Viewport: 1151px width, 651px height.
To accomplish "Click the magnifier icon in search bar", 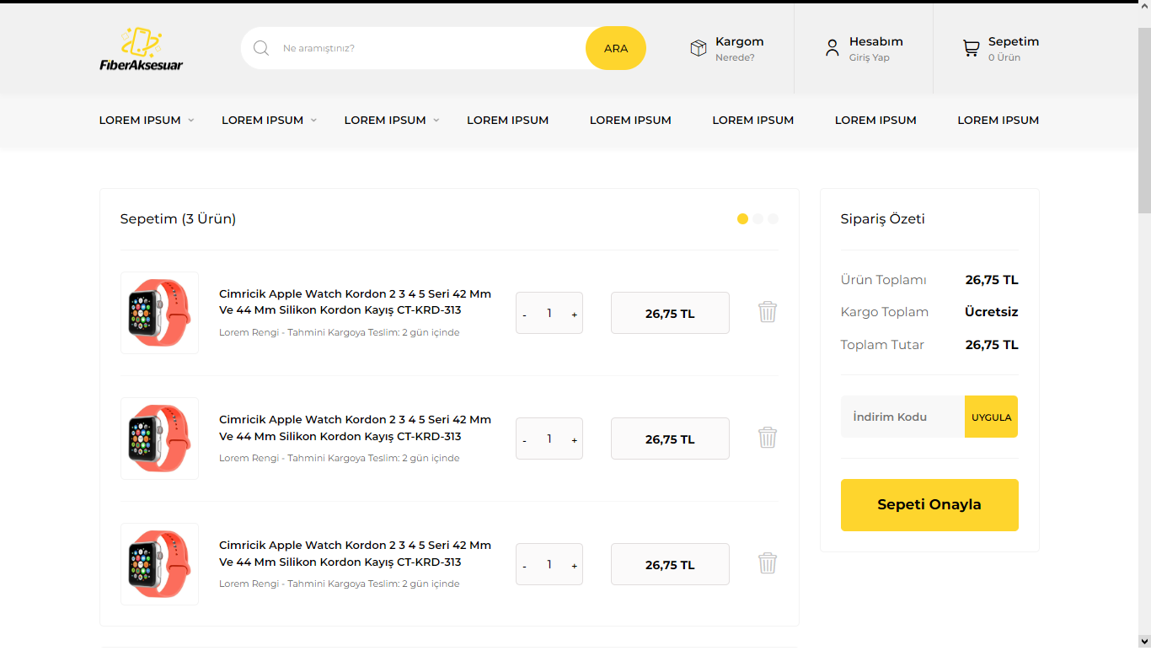I will [x=261, y=48].
